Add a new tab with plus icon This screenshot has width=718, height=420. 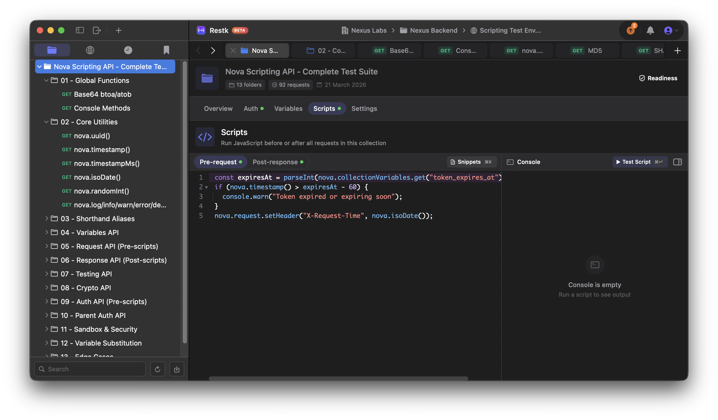678,51
